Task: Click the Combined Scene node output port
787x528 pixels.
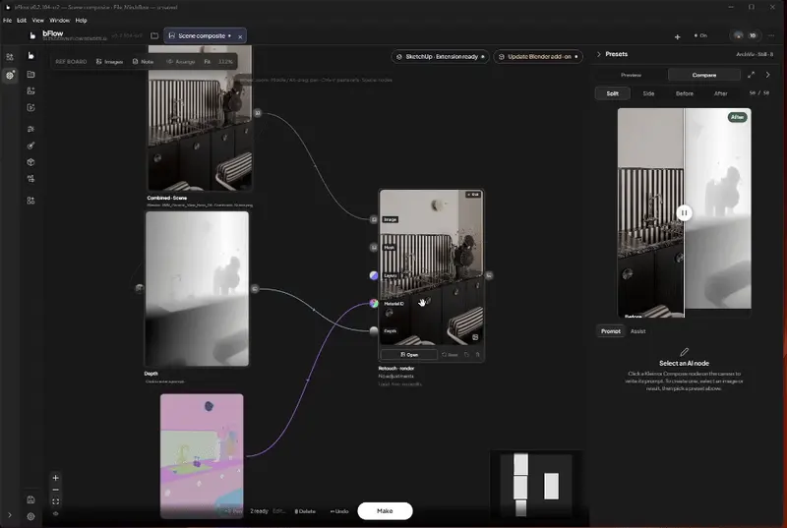Action: pyautogui.click(x=258, y=113)
